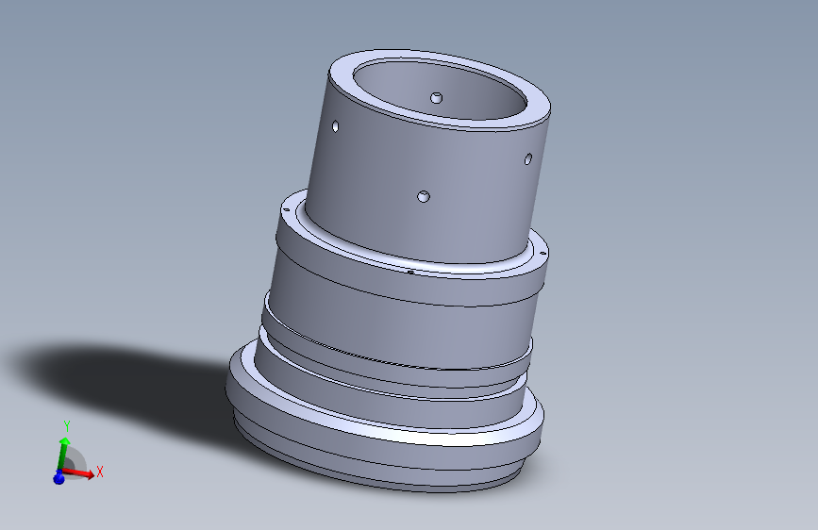The height and width of the screenshot is (530, 818).
Task: Select the tiny hole on the left shoulder ring
Action: tap(286, 210)
